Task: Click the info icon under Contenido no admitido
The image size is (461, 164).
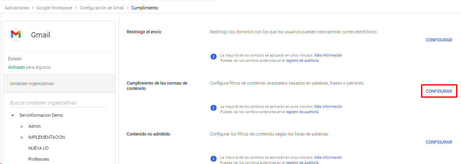Action: (213, 159)
